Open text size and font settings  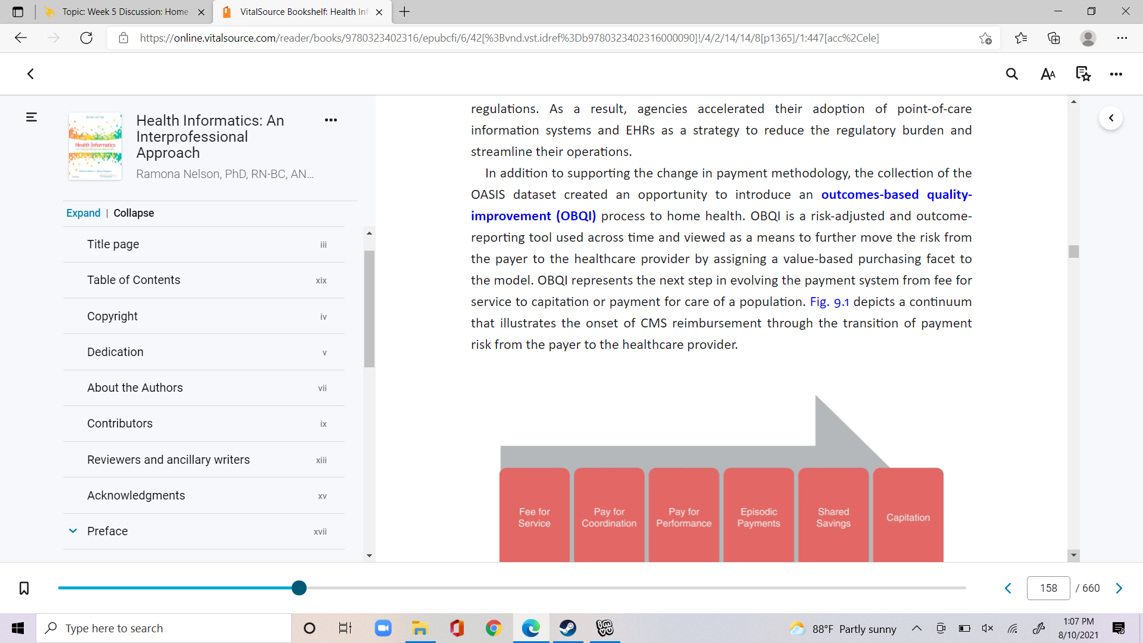[x=1048, y=74]
